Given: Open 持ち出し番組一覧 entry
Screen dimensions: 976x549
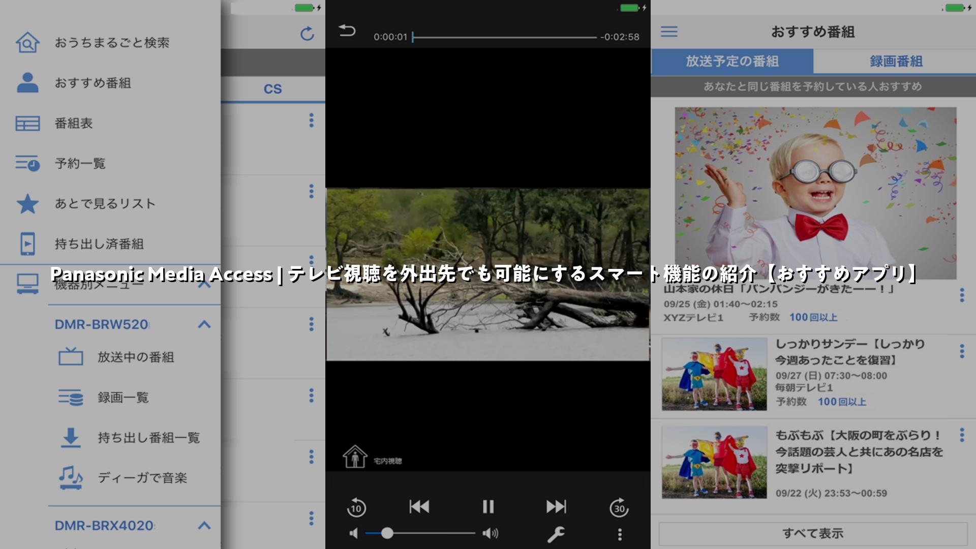Looking at the screenshot, I should [x=148, y=437].
